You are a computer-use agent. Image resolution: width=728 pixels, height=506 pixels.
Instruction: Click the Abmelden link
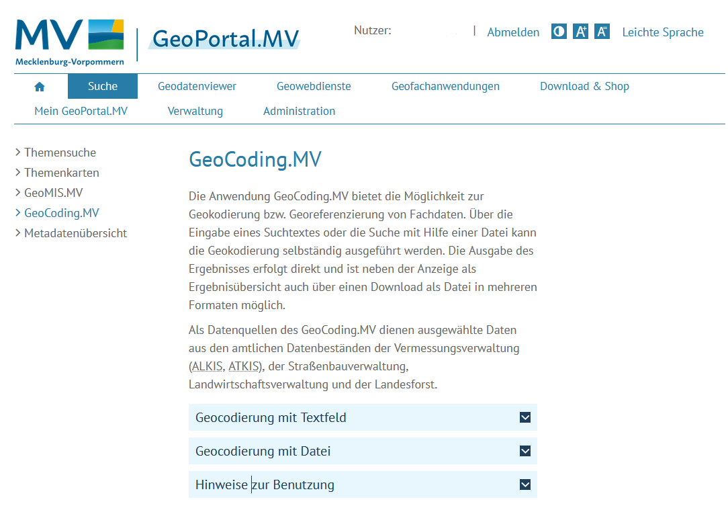(x=513, y=32)
